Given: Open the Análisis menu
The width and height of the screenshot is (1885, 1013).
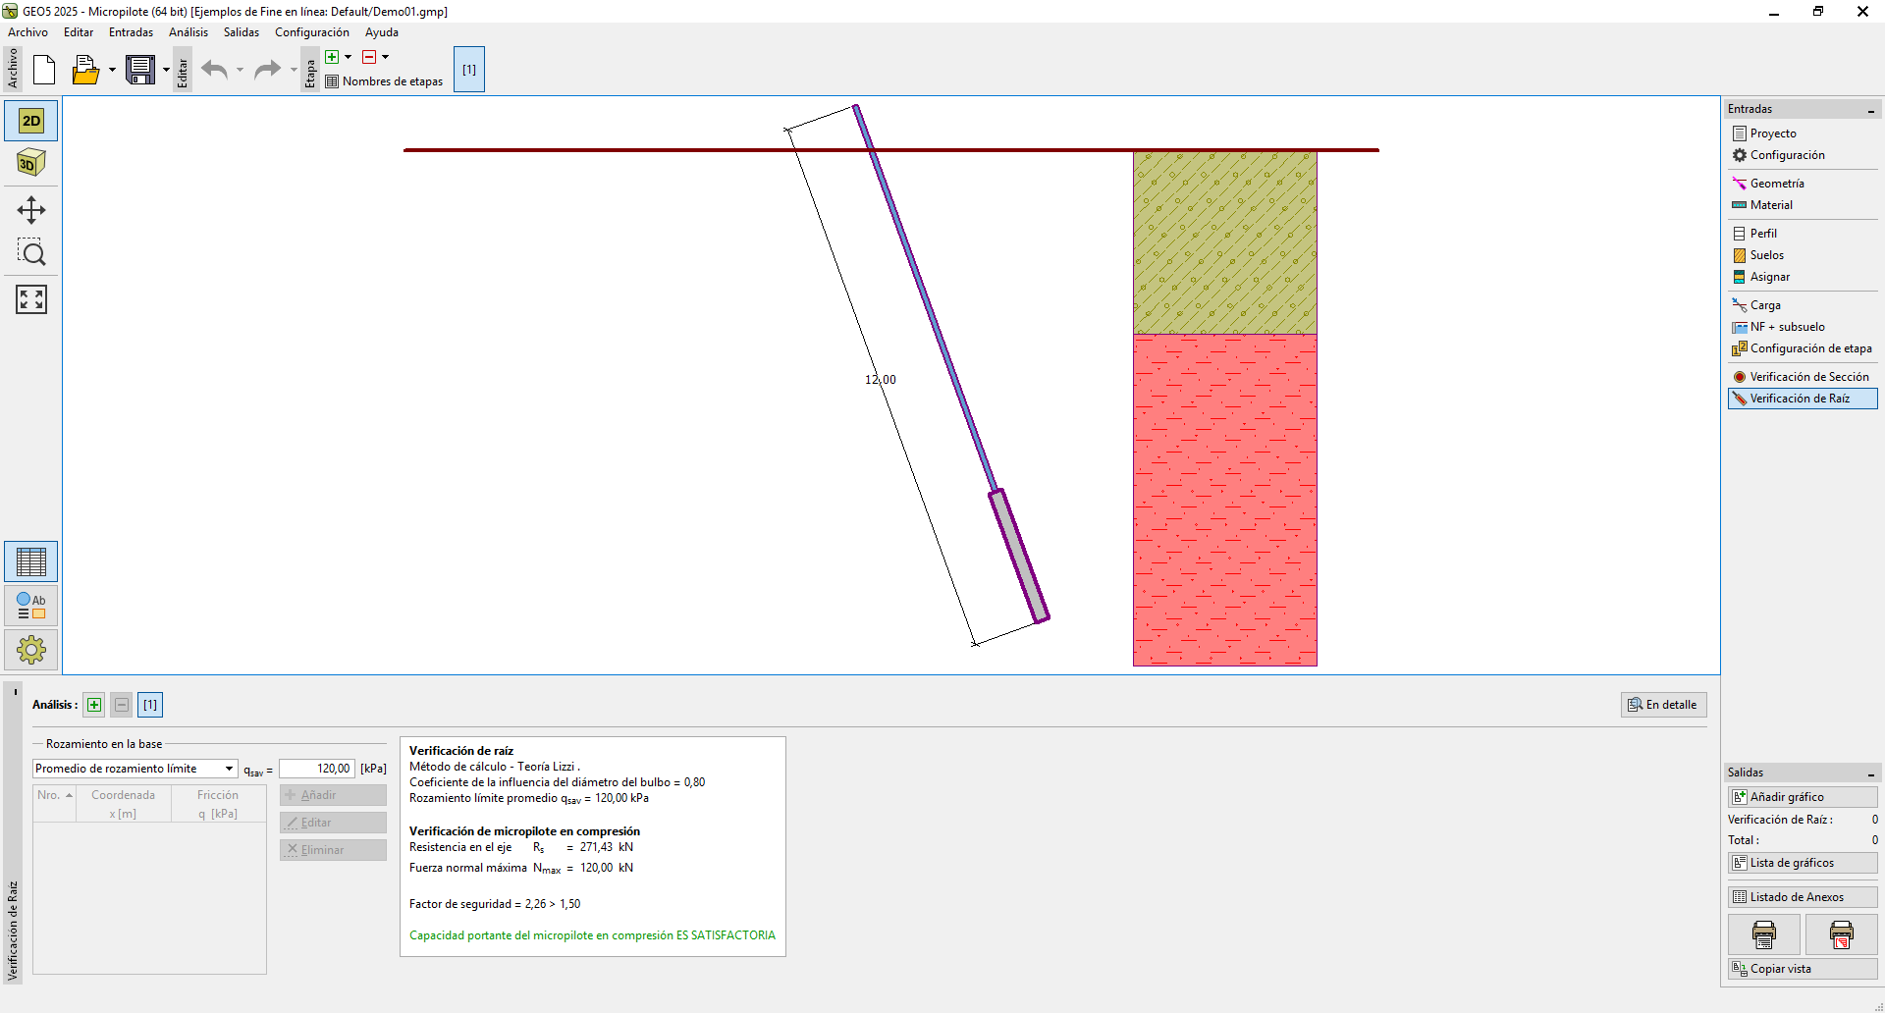Looking at the screenshot, I should coord(188,32).
